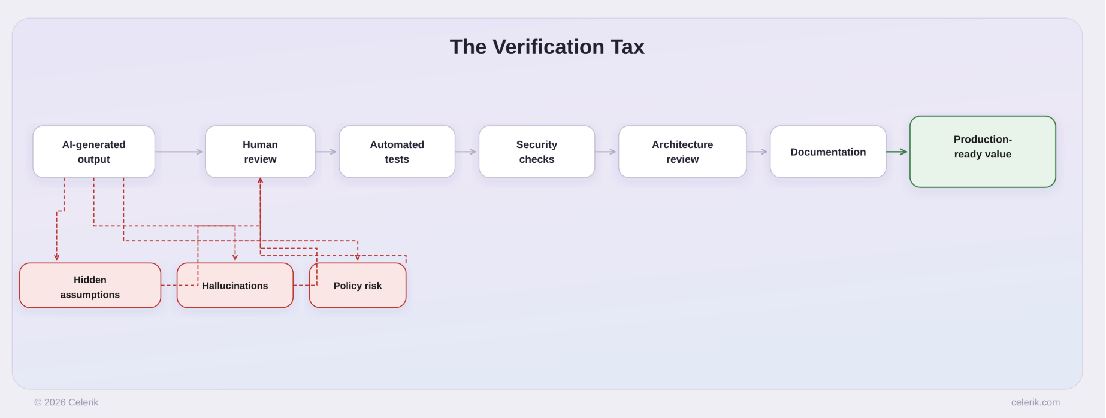The height and width of the screenshot is (418, 1106).
Task: Click arrow between Security checks and Architecture review
Action: 606,152
